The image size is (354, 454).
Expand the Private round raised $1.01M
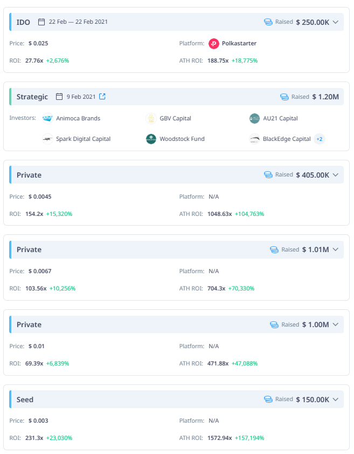click(337, 249)
